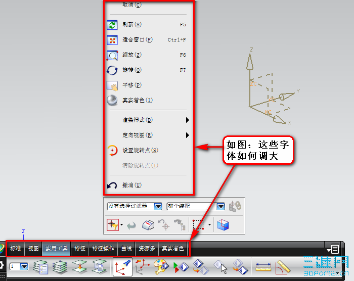Click the Set rotation point (设置旋转点) icon
The height and width of the screenshot is (281, 354).
click(x=112, y=151)
